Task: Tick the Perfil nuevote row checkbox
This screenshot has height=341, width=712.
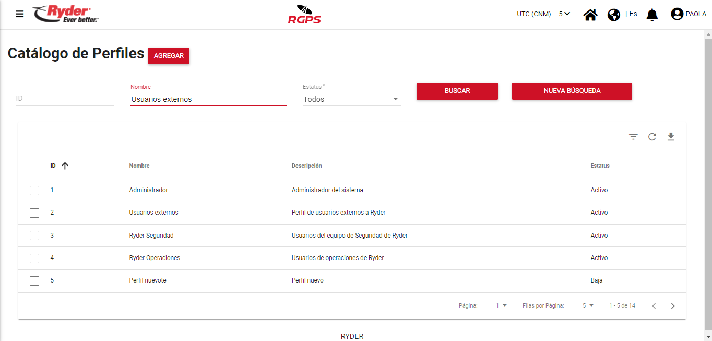Action: coord(34,281)
